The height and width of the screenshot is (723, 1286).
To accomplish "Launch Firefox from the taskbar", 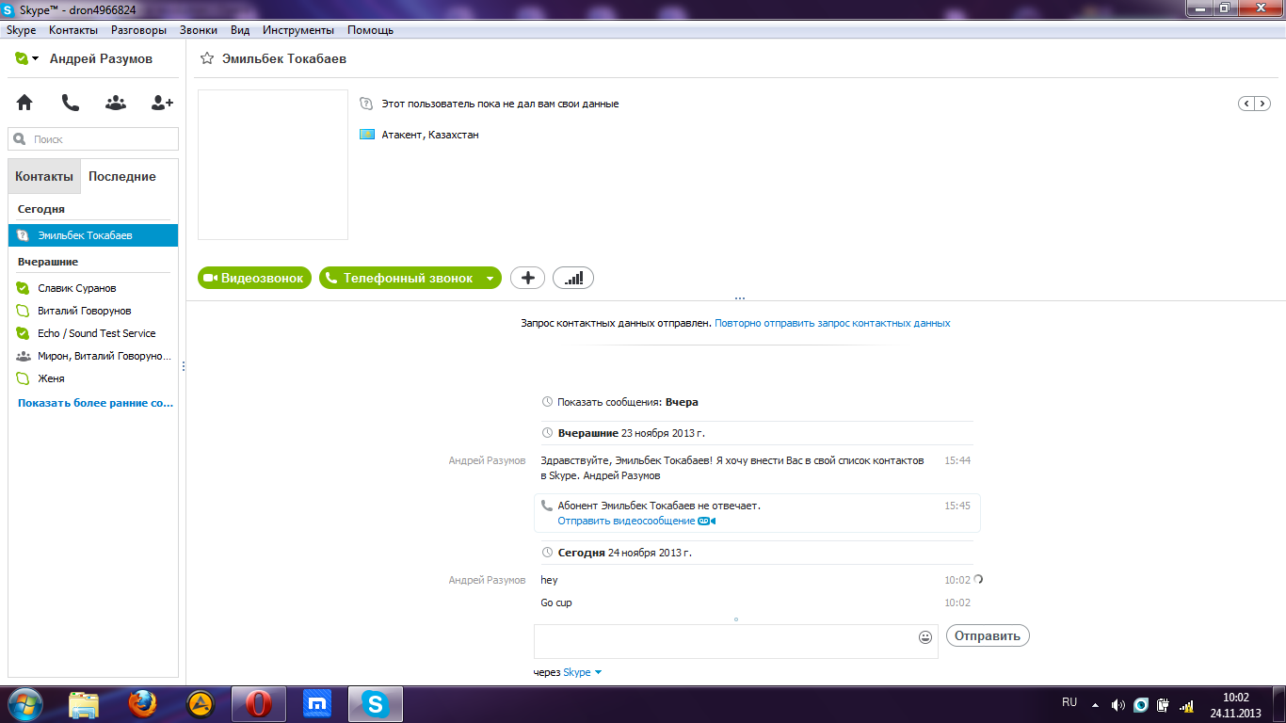I will (x=142, y=704).
